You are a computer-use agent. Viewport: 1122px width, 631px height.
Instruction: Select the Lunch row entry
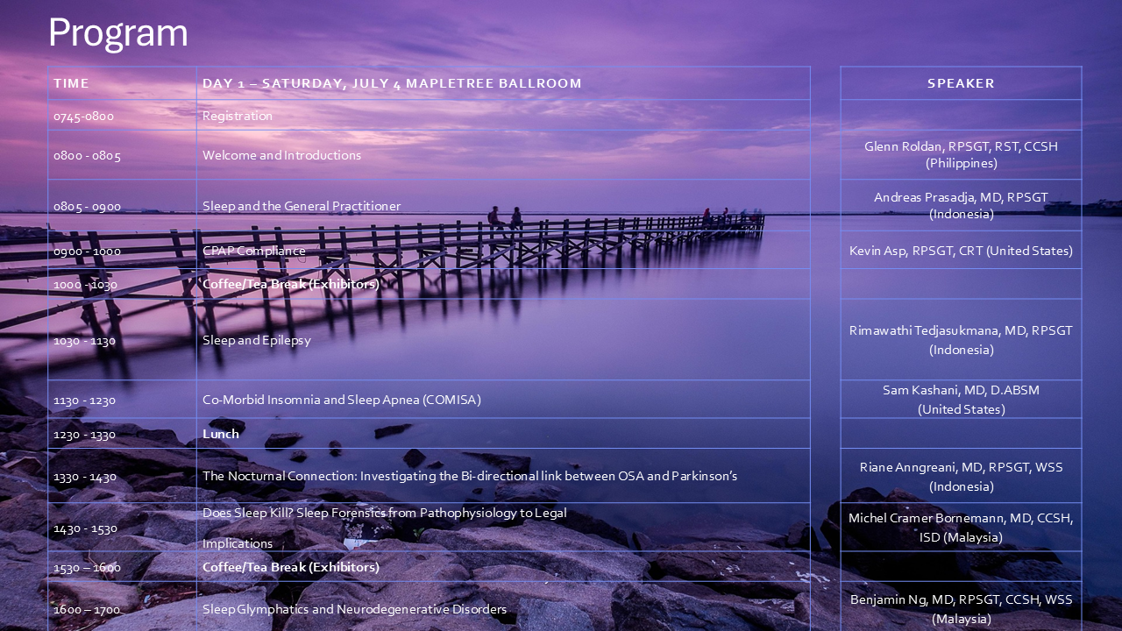221,434
